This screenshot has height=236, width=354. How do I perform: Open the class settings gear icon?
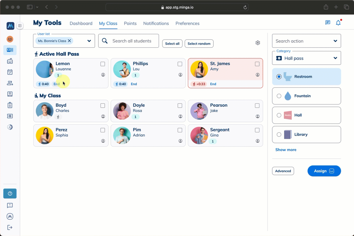(258, 43)
